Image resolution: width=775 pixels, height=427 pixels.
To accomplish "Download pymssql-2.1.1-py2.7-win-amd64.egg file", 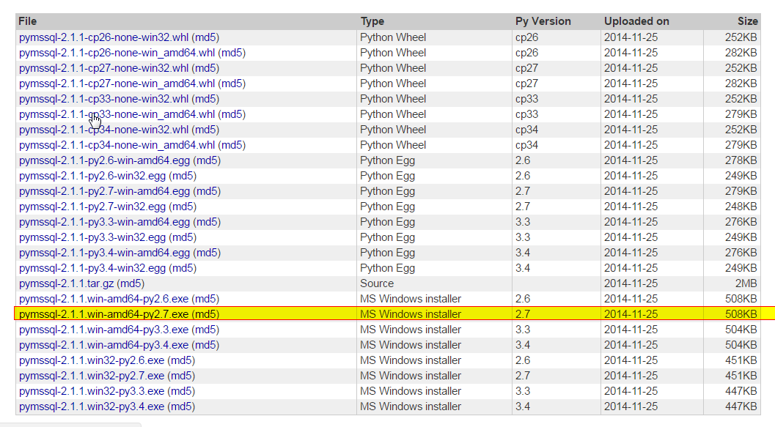I will (104, 191).
